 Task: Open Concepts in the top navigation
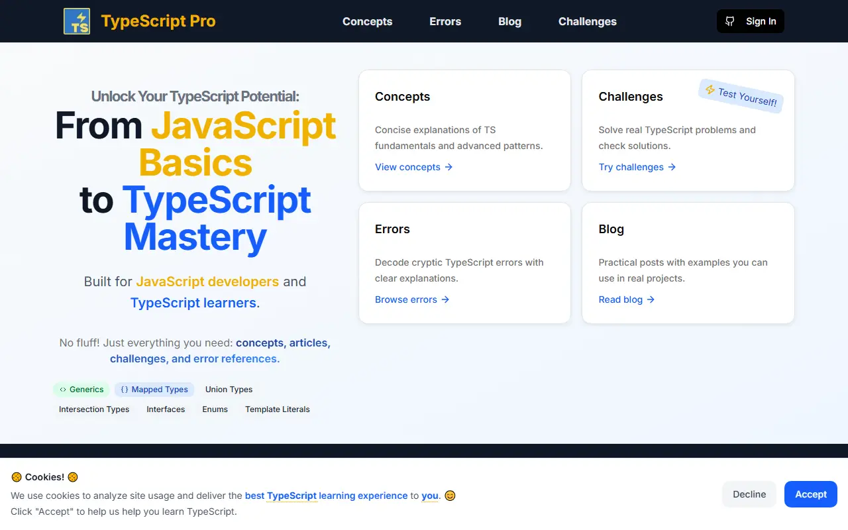[367, 21]
